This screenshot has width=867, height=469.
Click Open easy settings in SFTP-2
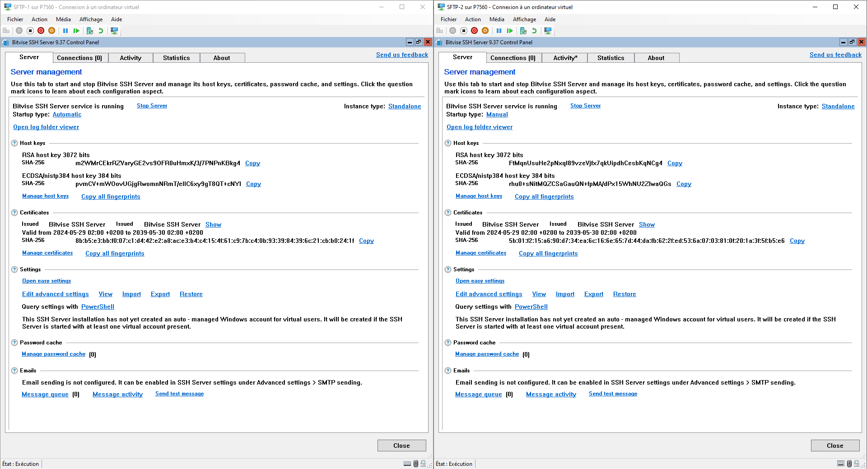[480, 281]
